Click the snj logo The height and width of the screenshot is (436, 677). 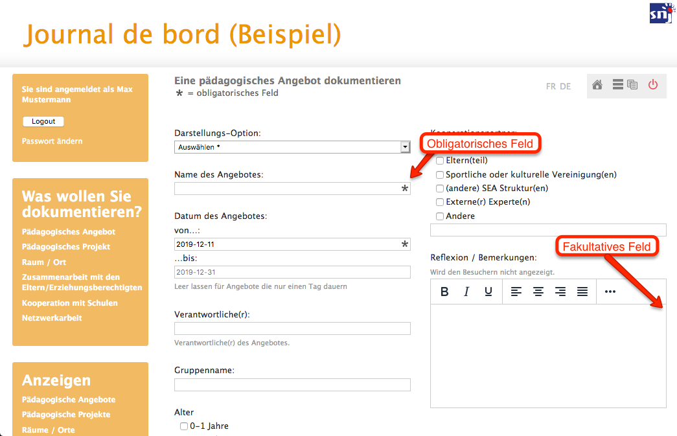click(x=661, y=14)
